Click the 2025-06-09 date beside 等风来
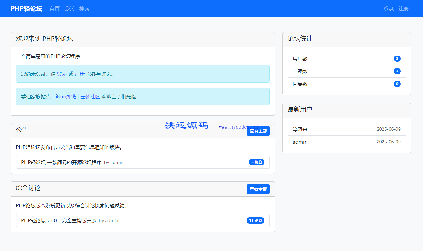423x251 pixels. pos(389,129)
